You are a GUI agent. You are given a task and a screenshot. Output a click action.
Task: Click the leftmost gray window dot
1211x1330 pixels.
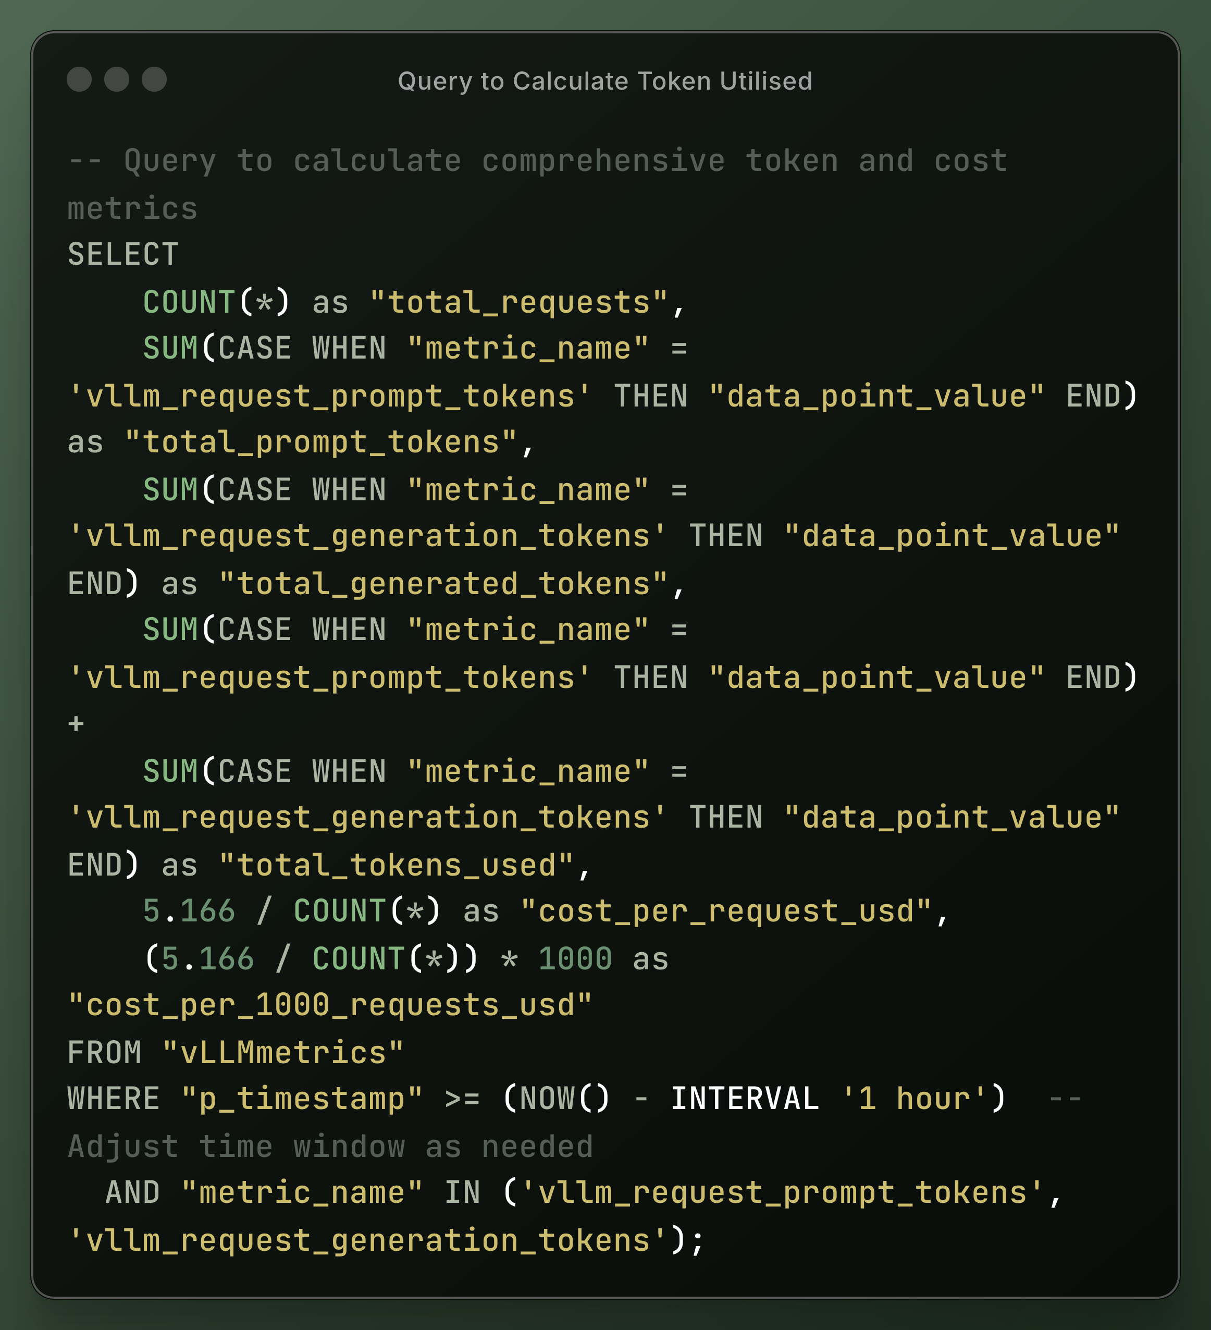click(x=79, y=79)
